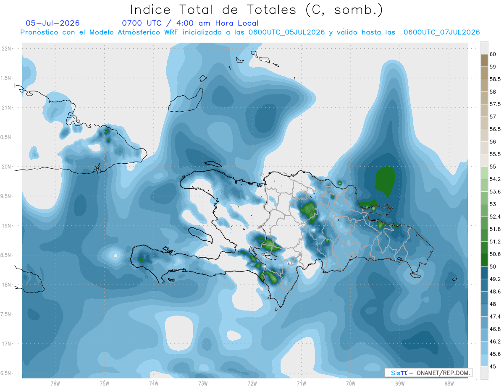The image size is (504, 389).
Task: Click the "18N" latitude label
Action: (6, 285)
